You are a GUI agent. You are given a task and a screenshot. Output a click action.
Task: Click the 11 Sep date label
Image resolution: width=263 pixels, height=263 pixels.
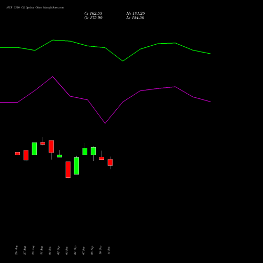click(x=109, y=250)
